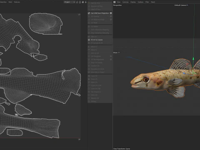Click the Perspective viewport label
The height and width of the screenshot is (150, 200).
coord(117,5)
